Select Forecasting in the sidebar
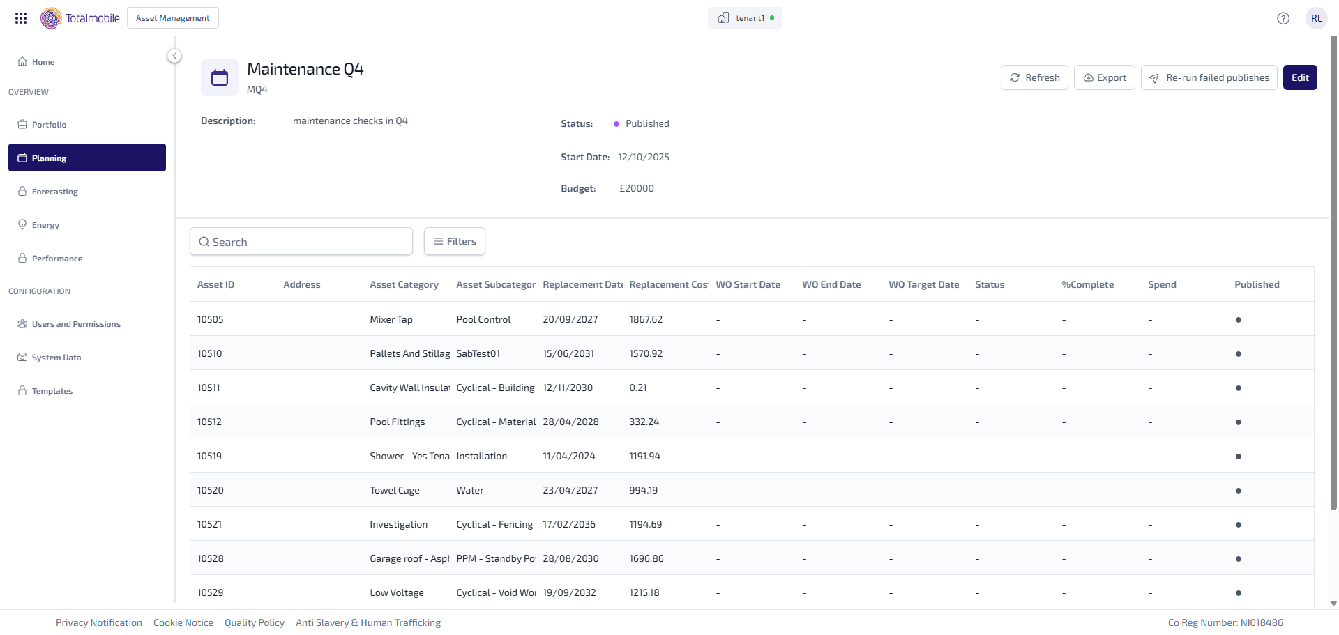Image resolution: width=1339 pixels, height=635 pixels. tap(54, 192)
